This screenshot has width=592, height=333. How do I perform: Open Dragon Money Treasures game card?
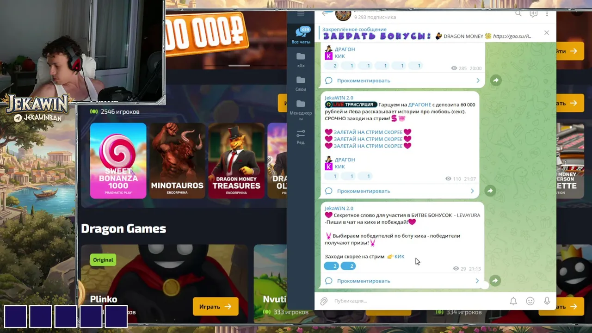(236, 160)
